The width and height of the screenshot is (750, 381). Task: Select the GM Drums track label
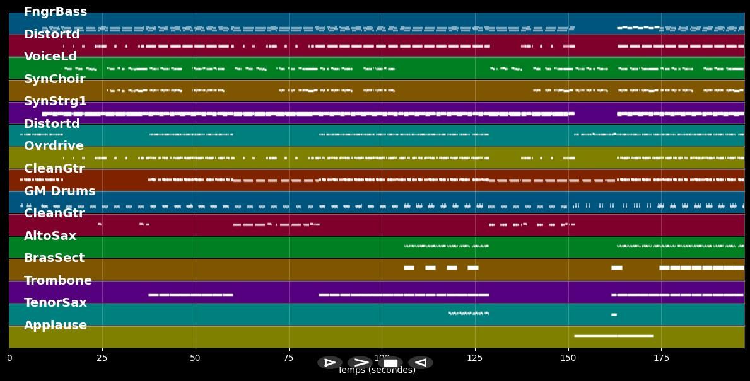pyautogui.click(x=60, y=191)
